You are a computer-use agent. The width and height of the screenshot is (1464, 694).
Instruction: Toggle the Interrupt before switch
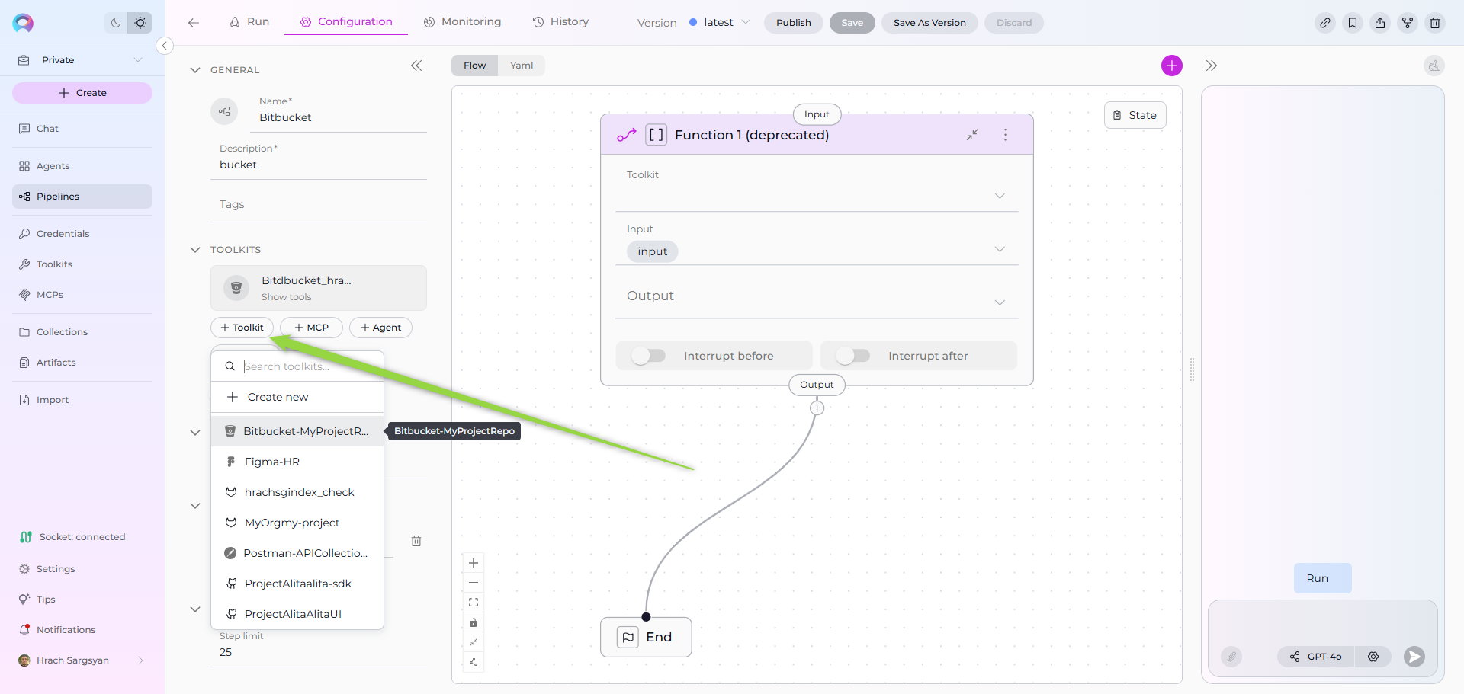[x=649, y=356]
